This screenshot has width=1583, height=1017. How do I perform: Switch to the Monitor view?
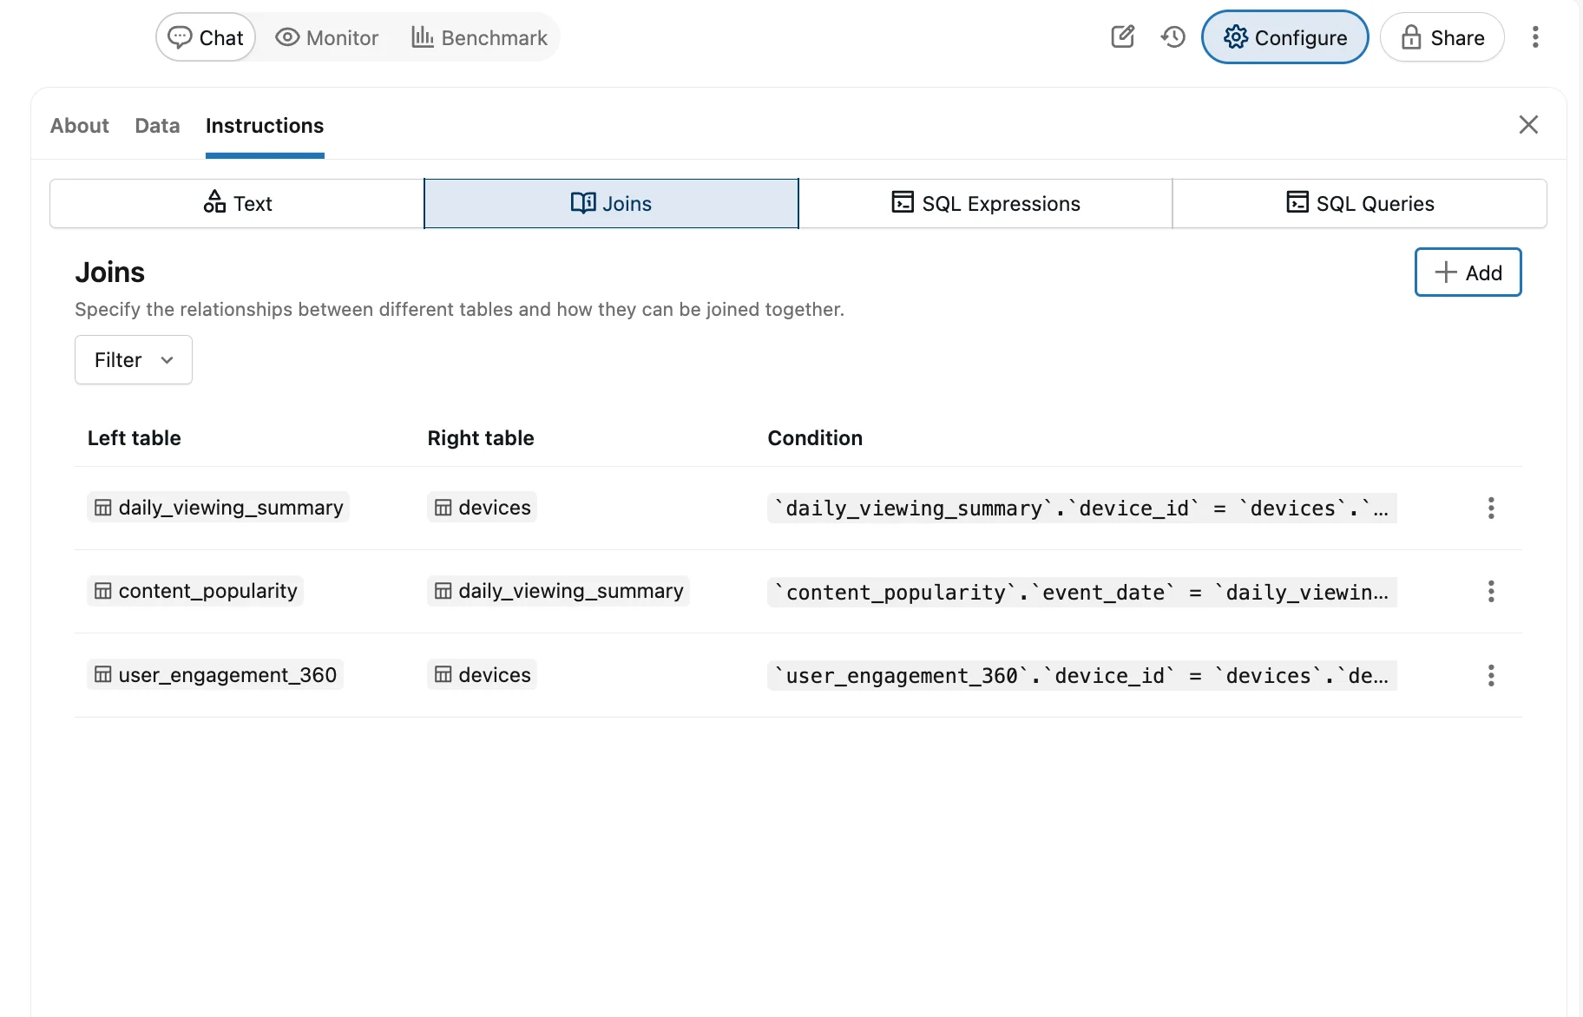[x=326, y=37]
